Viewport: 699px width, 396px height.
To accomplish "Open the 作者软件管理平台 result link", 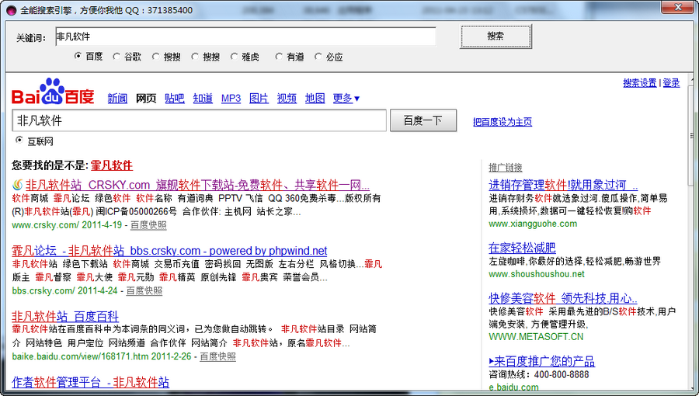I will tap(91, 382).
